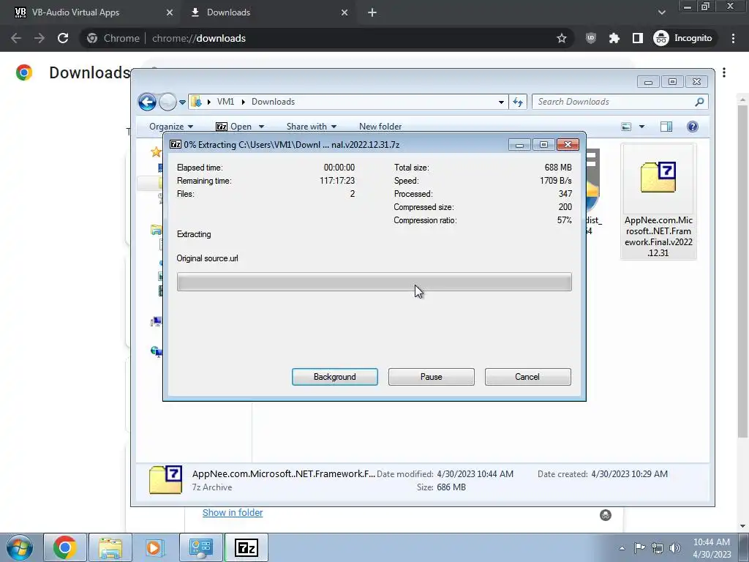Click the Incognito profile button
749x562 pixels.
(x=683, y=38)
